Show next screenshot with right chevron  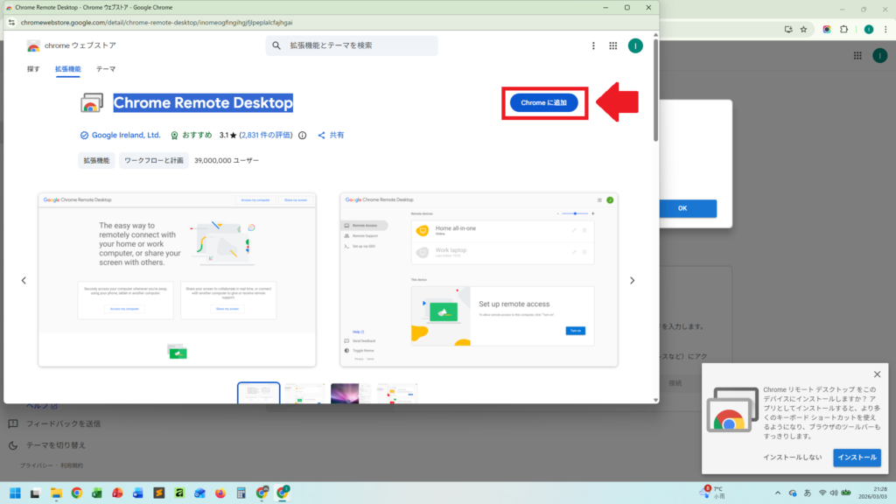pyautogui.click(x=632, y=281)
